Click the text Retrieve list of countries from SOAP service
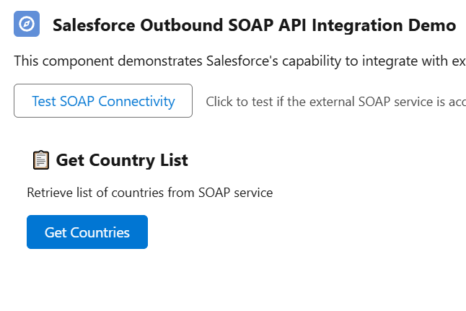Screen dimensions: 466x311 pyautogui.click(x=150, y=193)
